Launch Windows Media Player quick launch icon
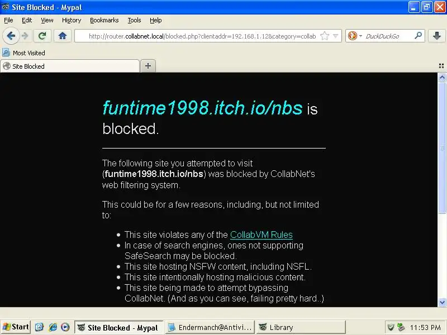The width and height of the screenshot is (447, 335). pyautogui.click(x=65, y=327)
